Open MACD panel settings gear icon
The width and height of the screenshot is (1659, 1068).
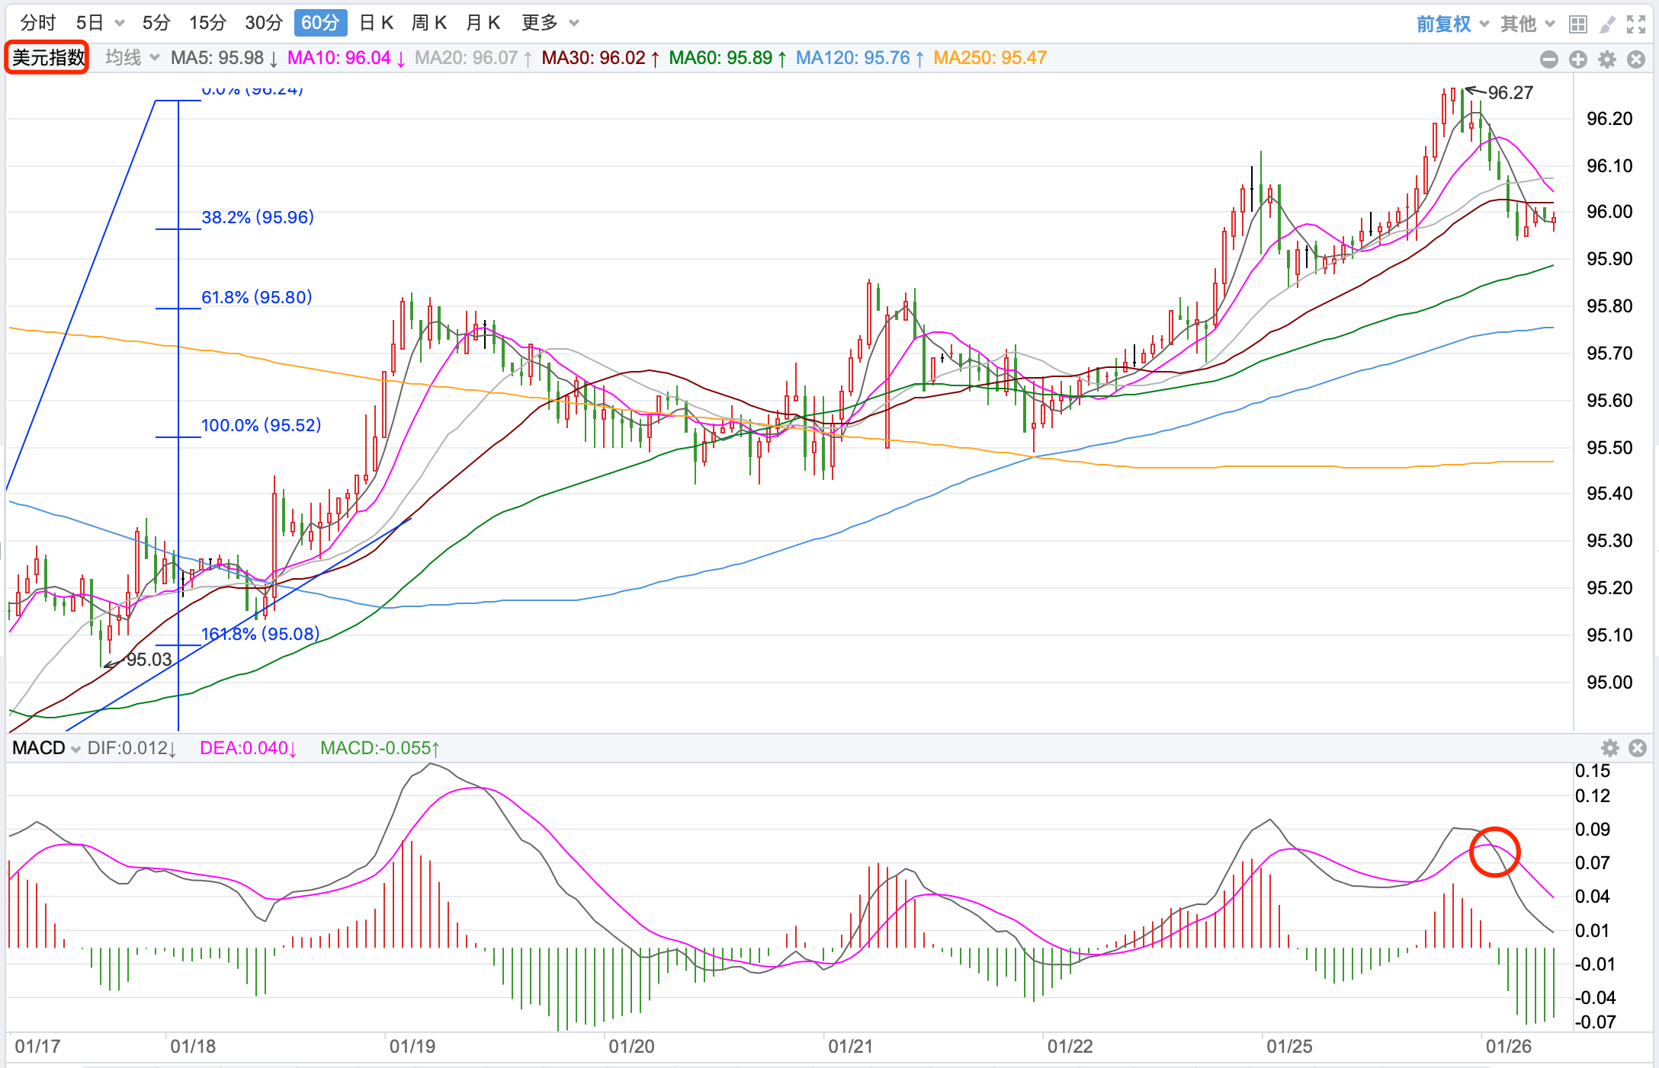(x=1609, y=748)
